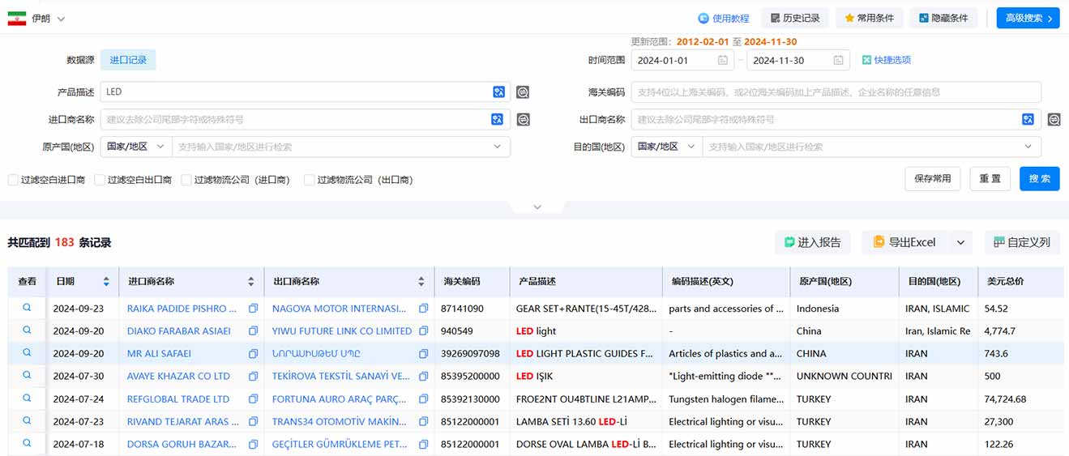1069x456 pixels.
Task: View details of RAIKA PADIDE PISHRO row
Action: tap(27, 308)
